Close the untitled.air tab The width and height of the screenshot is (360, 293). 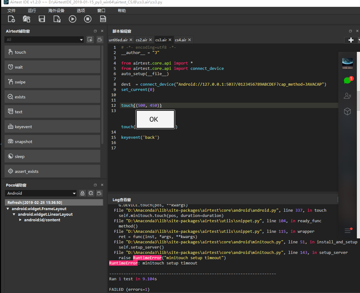[x=131, y=40]
